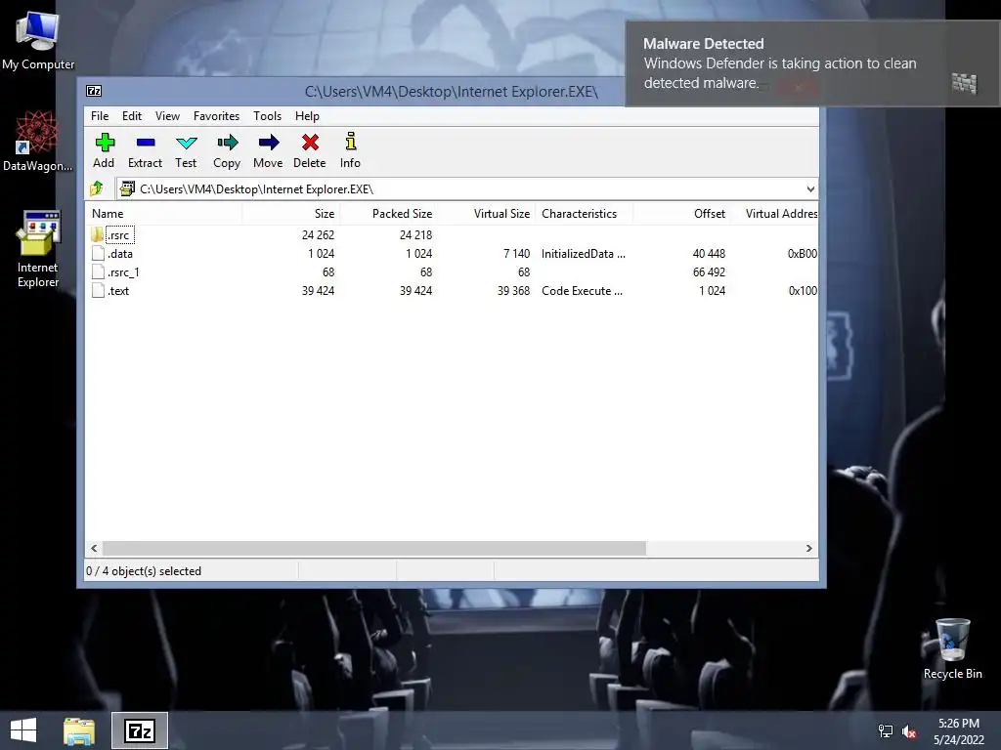Sort by Virtual Address column

pyautogui.click(x=774, y=214)
